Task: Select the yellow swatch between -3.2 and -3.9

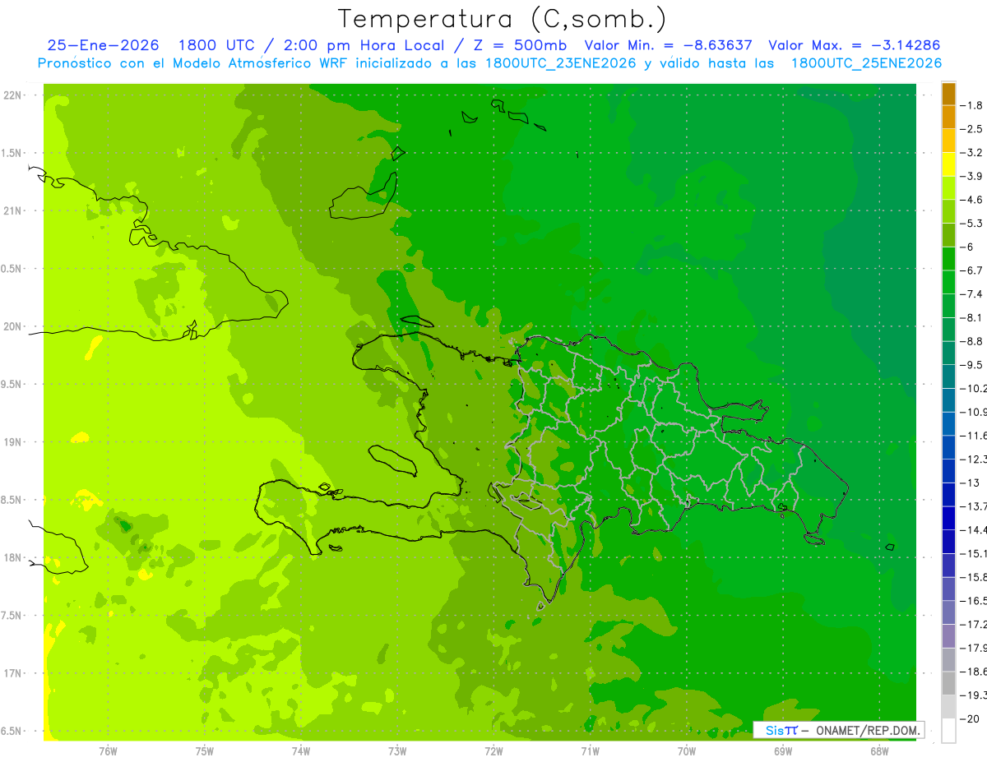Action: pos(948,164)
